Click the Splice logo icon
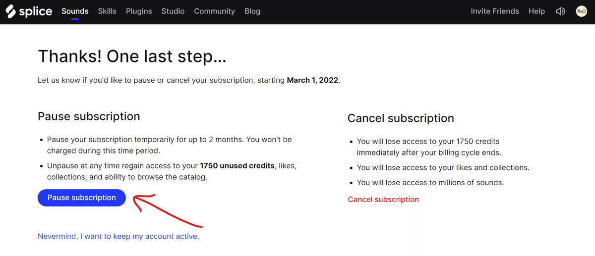 pyautogui.click(x=11, y=11)
